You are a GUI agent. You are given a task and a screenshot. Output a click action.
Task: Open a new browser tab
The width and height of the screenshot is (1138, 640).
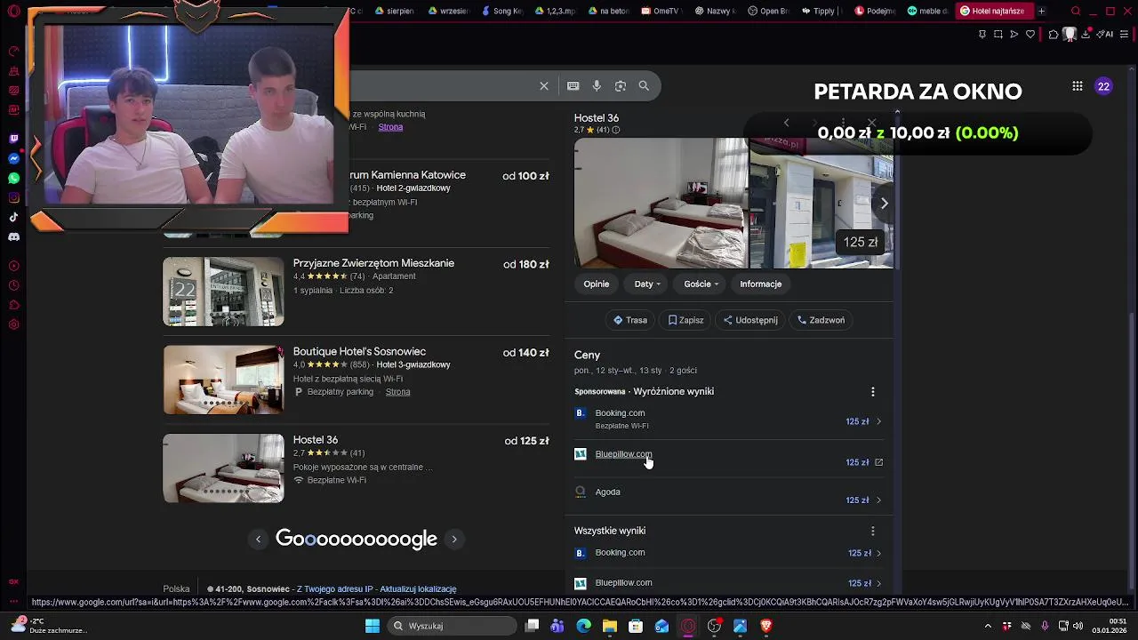[1041, 11]
